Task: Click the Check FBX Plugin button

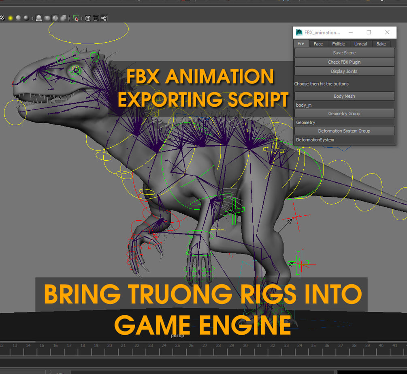Action: (x=345, y=62)
